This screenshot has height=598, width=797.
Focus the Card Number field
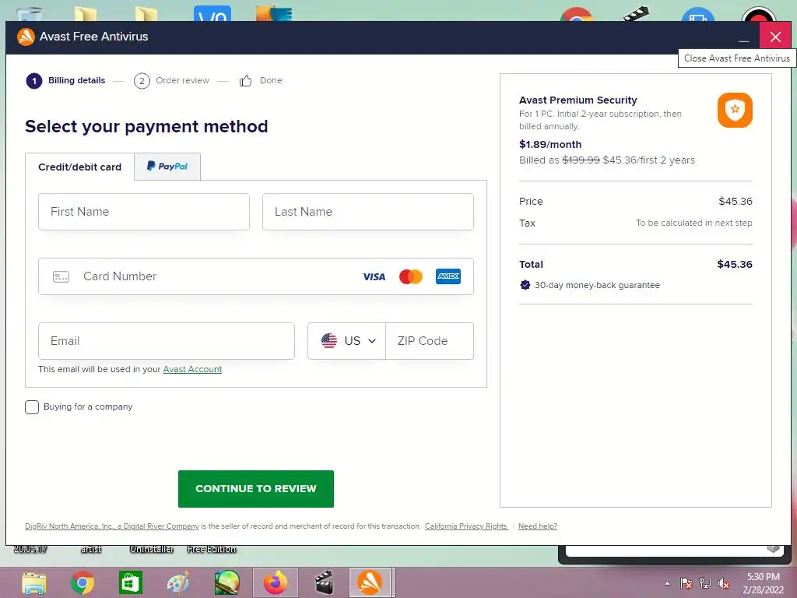[x=255, y=276]
